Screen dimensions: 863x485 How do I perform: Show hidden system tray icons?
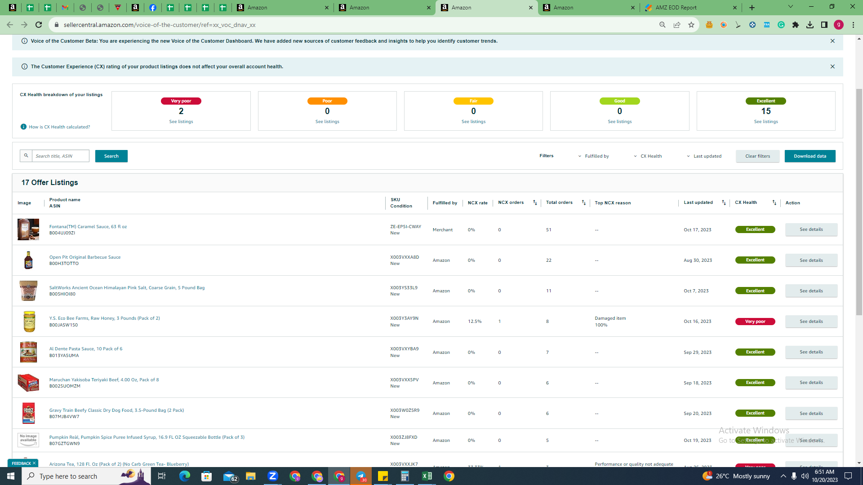[783, 476]
